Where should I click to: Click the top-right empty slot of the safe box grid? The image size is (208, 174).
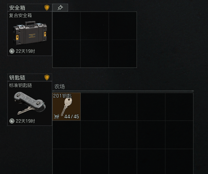123,26
